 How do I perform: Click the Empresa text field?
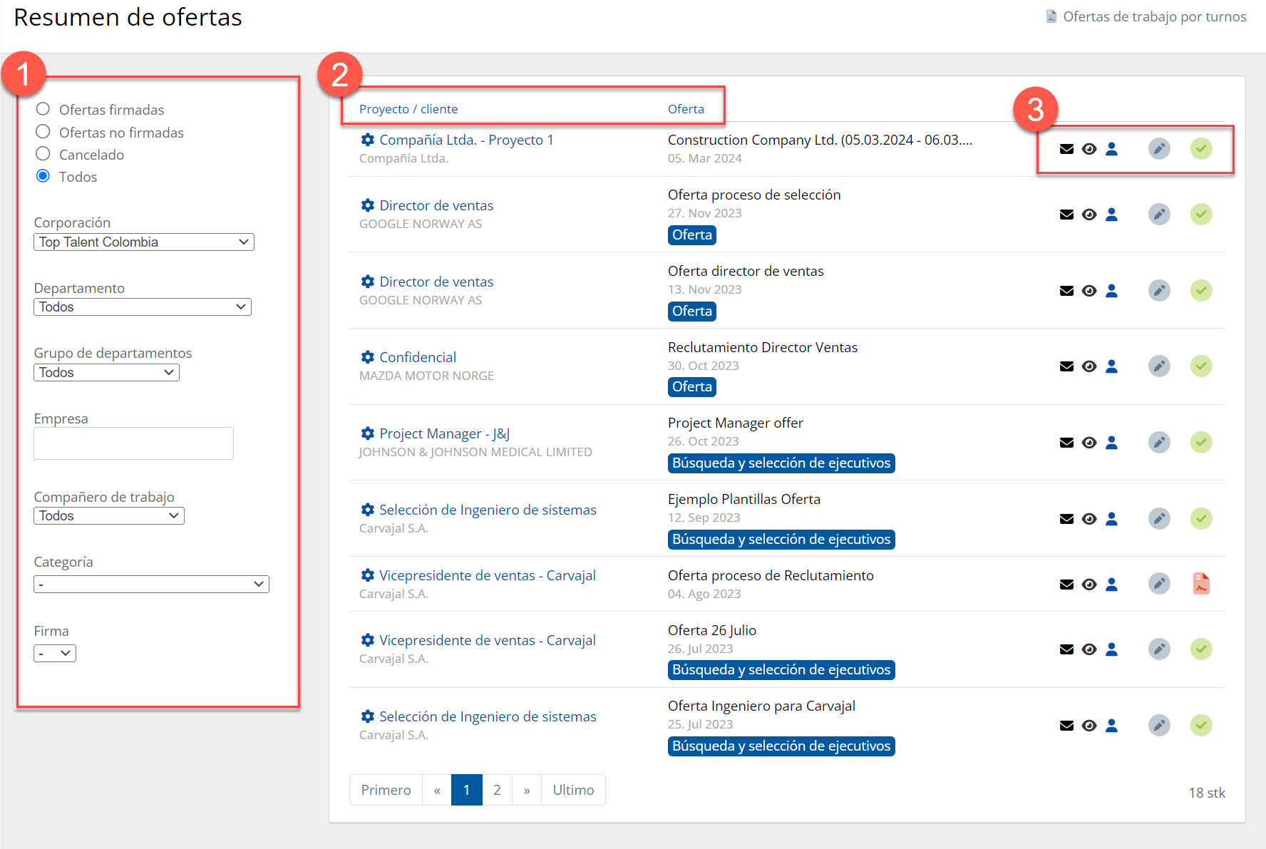click(134, 443)
